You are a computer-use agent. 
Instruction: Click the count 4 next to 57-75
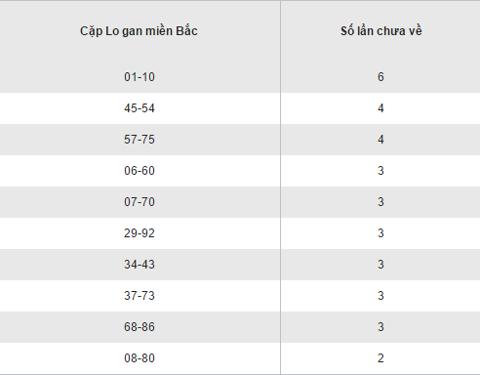tap(380, 140)
